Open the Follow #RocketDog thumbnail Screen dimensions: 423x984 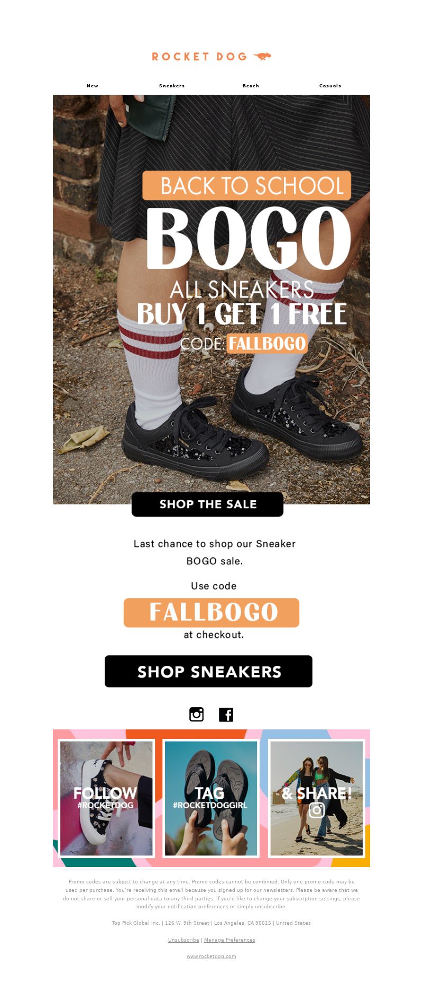click(x=106, y=798)
